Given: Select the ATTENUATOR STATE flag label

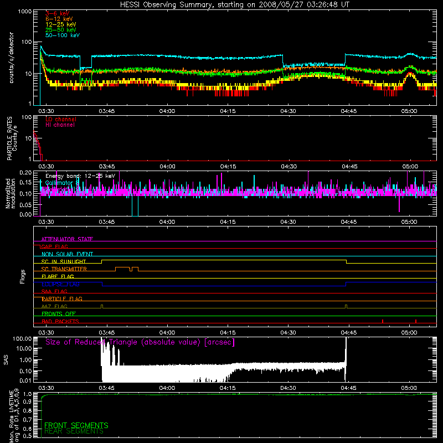Looking at the screenshot, I should click(67, 239).
